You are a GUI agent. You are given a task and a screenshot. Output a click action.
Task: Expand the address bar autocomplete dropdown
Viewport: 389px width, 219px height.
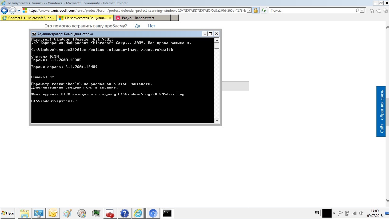point(249,11)
